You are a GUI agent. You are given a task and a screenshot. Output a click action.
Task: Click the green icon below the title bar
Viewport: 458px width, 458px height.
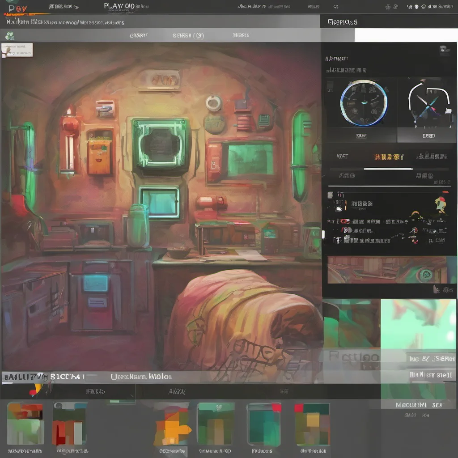[9, 36]
